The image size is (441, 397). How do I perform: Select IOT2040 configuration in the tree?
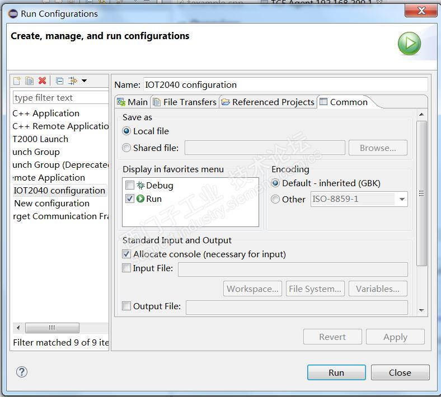[59, 191]
